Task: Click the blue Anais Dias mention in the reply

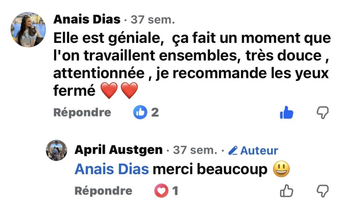Action: [x=112, y=170]
